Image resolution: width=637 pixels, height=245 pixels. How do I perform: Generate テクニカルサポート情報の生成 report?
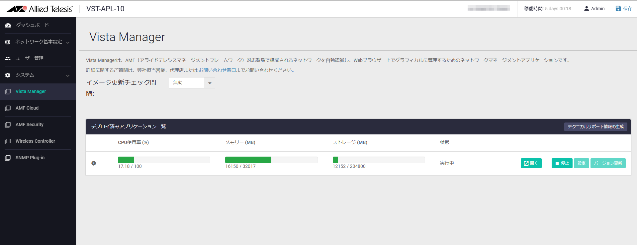pyautogui.click(x=595, y=126)
